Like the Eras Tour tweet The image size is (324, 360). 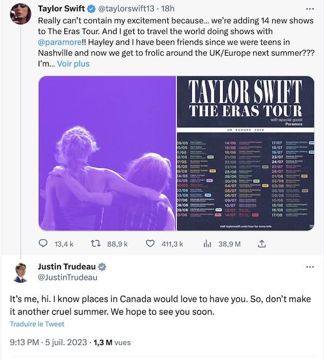click(150, 243)
